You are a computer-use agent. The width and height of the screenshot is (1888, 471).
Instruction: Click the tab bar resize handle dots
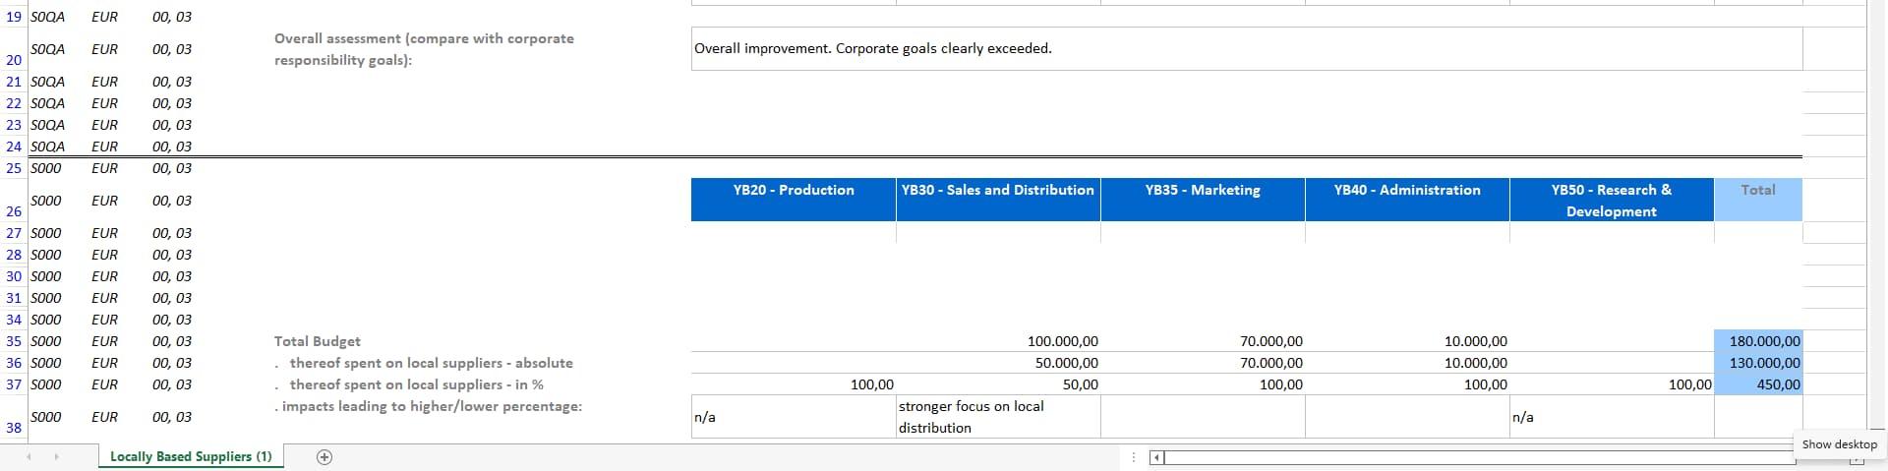pyautogui.click(x=1135, y=457)
